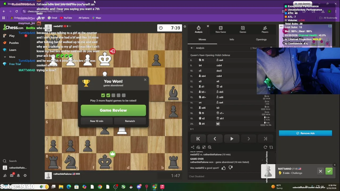
Task: Click the Free Trial diamond link
Action: pyautogui.click(x=15, y=64)
